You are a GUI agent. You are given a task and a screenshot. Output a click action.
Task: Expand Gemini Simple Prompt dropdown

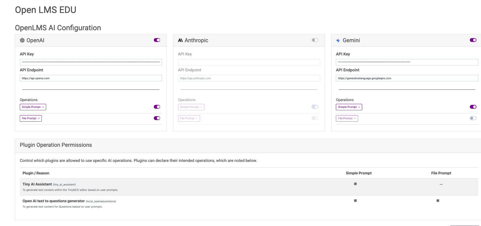click(x=349, y=107)
